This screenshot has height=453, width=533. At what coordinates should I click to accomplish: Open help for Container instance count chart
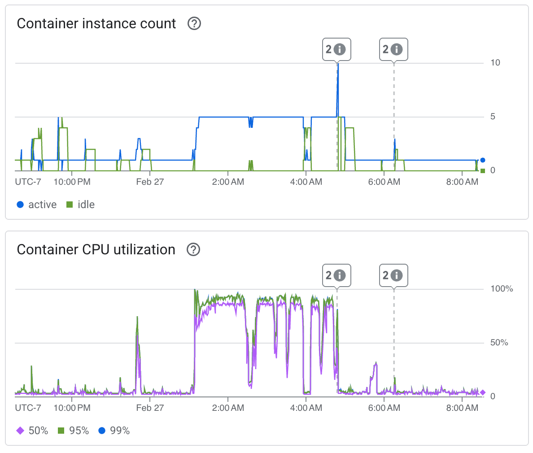(194, 24)
